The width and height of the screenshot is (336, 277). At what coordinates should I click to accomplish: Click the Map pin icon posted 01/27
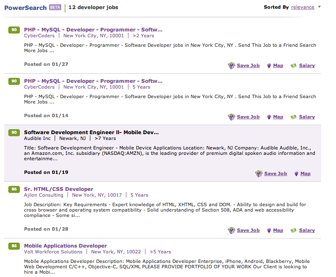[x=268, y=65]
